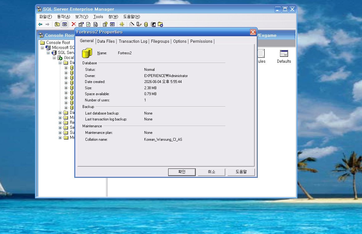Open the 동작(A) menu
This screenshot has width=362, height=234.
tap(63, 17)
